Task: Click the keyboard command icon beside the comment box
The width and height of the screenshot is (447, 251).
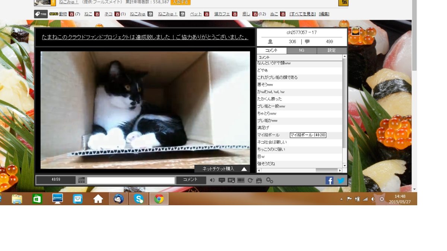Action: click(x=82, y=180)
